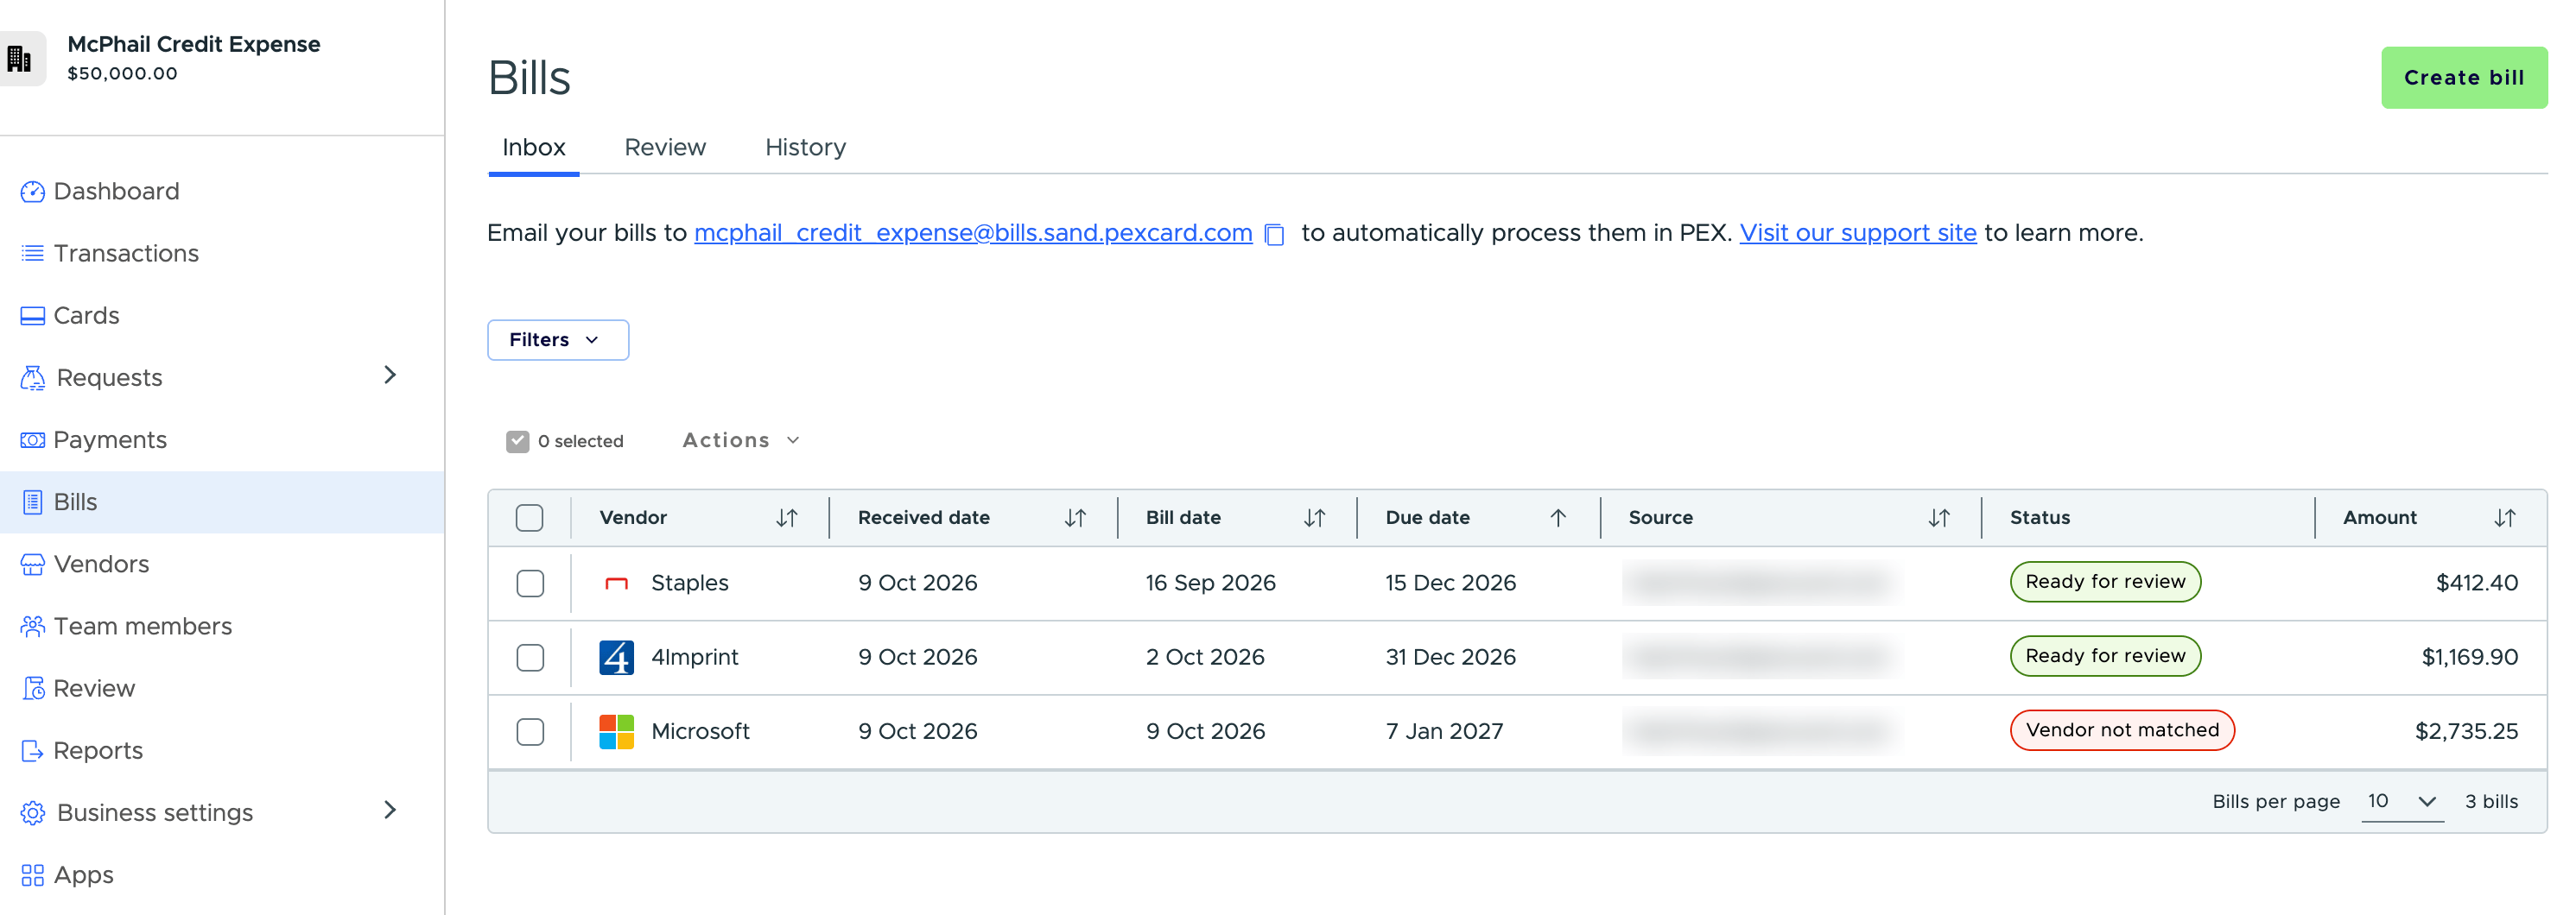Sort by Amount column arrows

pos(2504,517)
